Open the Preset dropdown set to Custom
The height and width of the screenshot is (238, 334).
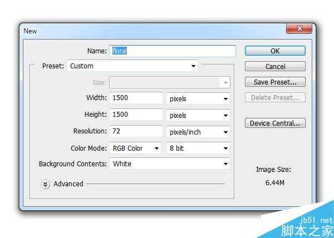[132, 66]
